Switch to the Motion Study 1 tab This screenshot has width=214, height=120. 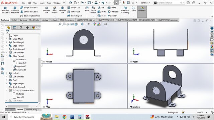coord(32,110)
